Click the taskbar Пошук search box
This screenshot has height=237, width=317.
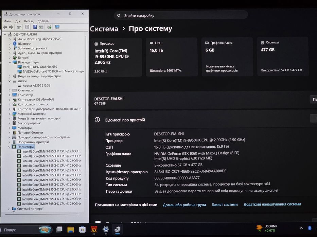click(25, 230)
